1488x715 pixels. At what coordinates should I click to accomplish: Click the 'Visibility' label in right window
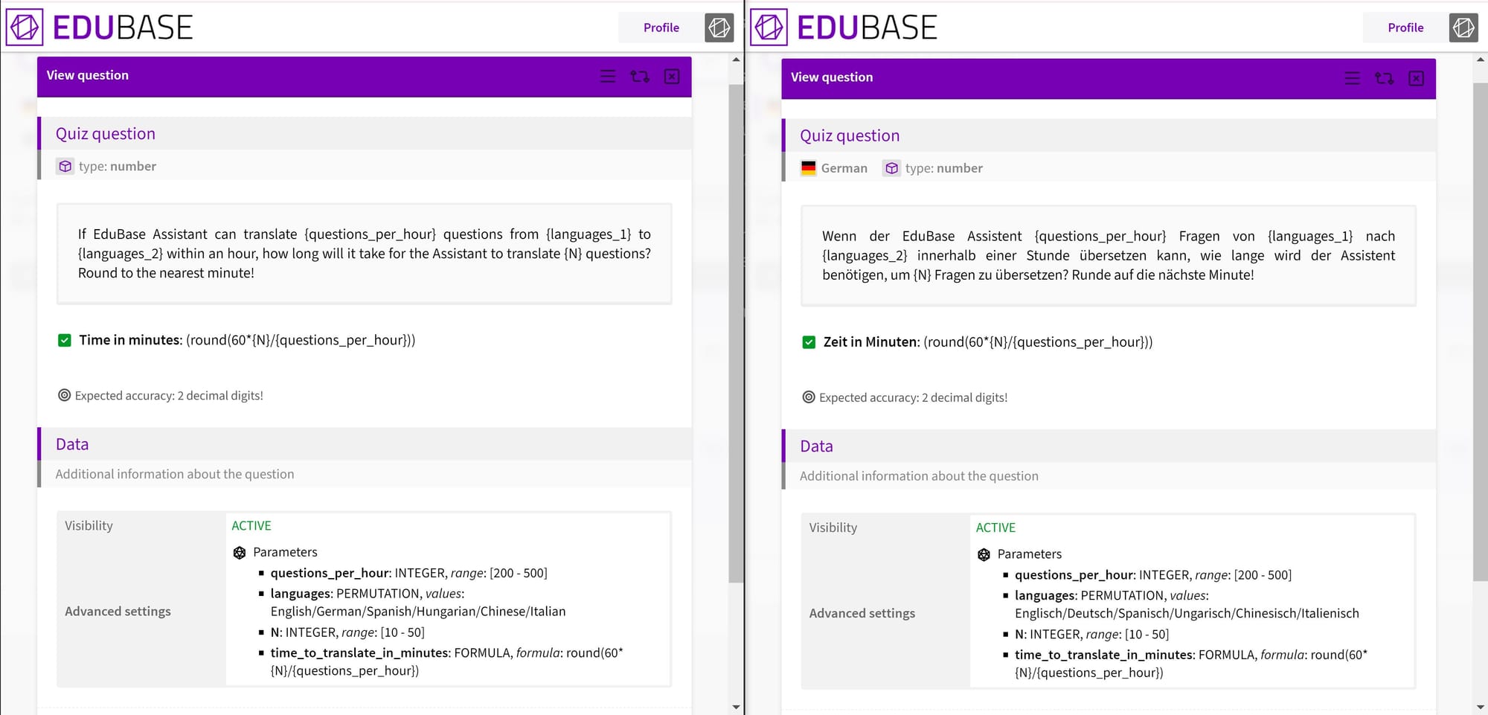[x=833, y=528]
